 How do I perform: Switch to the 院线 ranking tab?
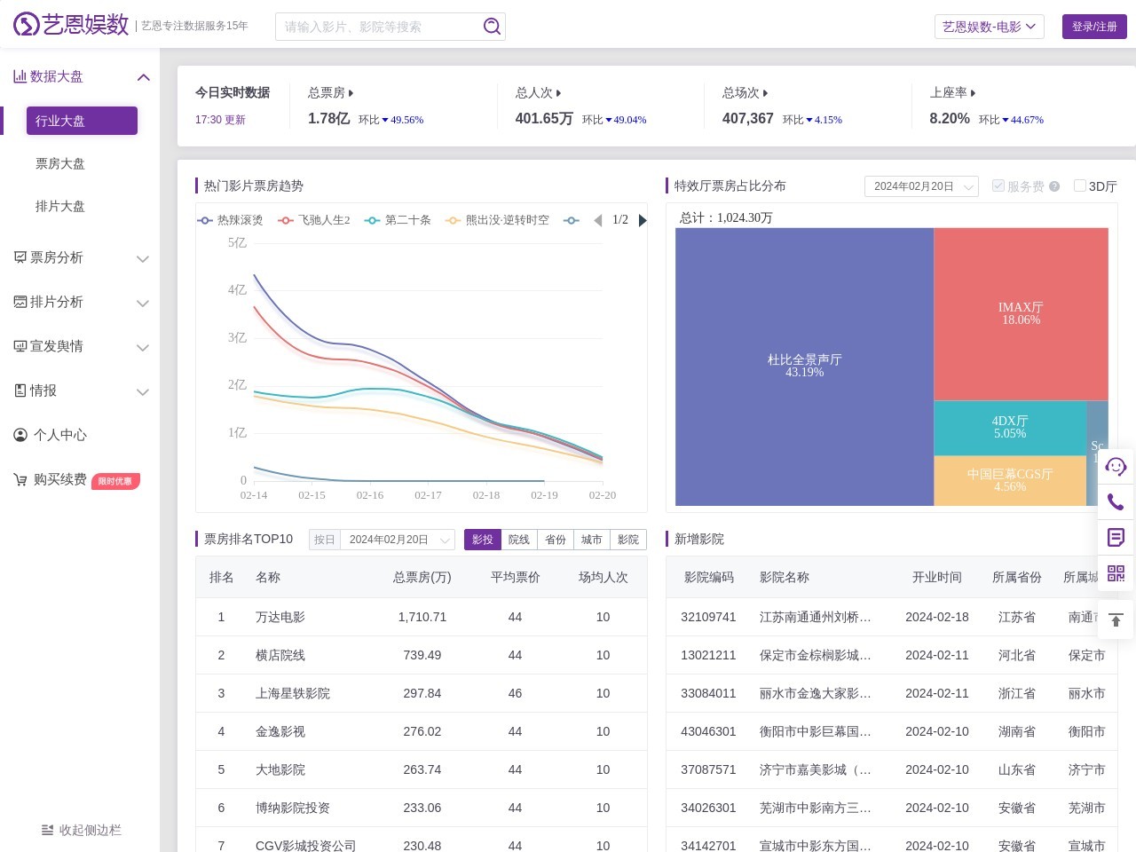click(518, 540)
